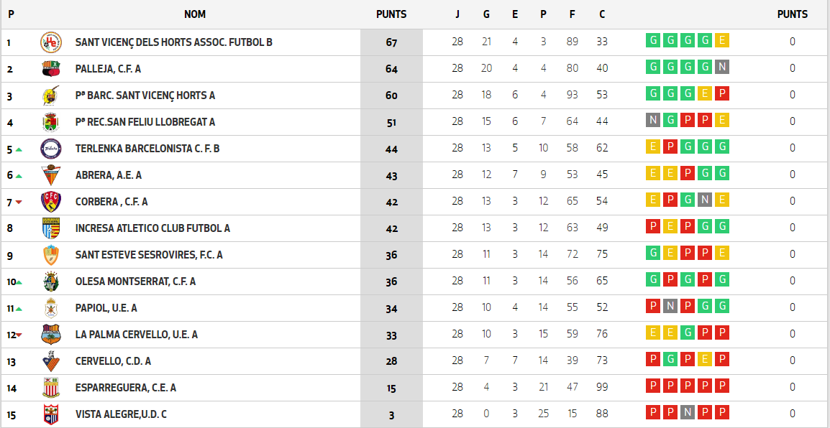Select INCRESA ATLETICO CLUB FUTBOL A name
Screen dimensions: 830x428
tap(152, 228)
